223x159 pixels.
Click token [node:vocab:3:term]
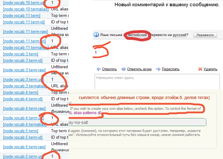[21, 54]
